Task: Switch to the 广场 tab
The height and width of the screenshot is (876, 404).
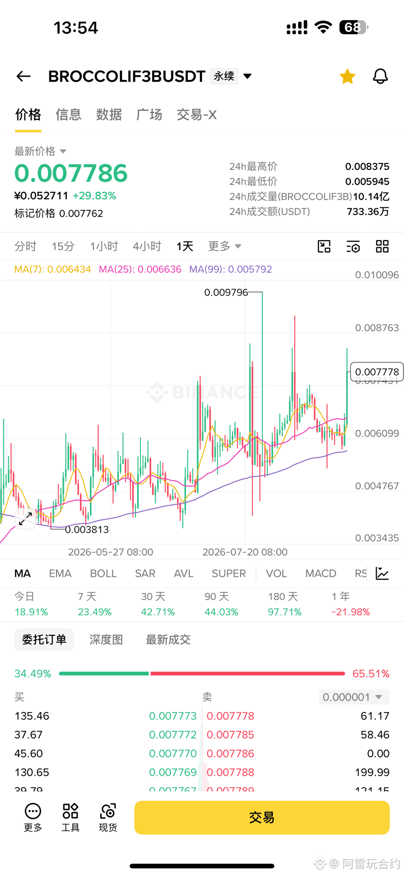Action: tap(149, 115)
